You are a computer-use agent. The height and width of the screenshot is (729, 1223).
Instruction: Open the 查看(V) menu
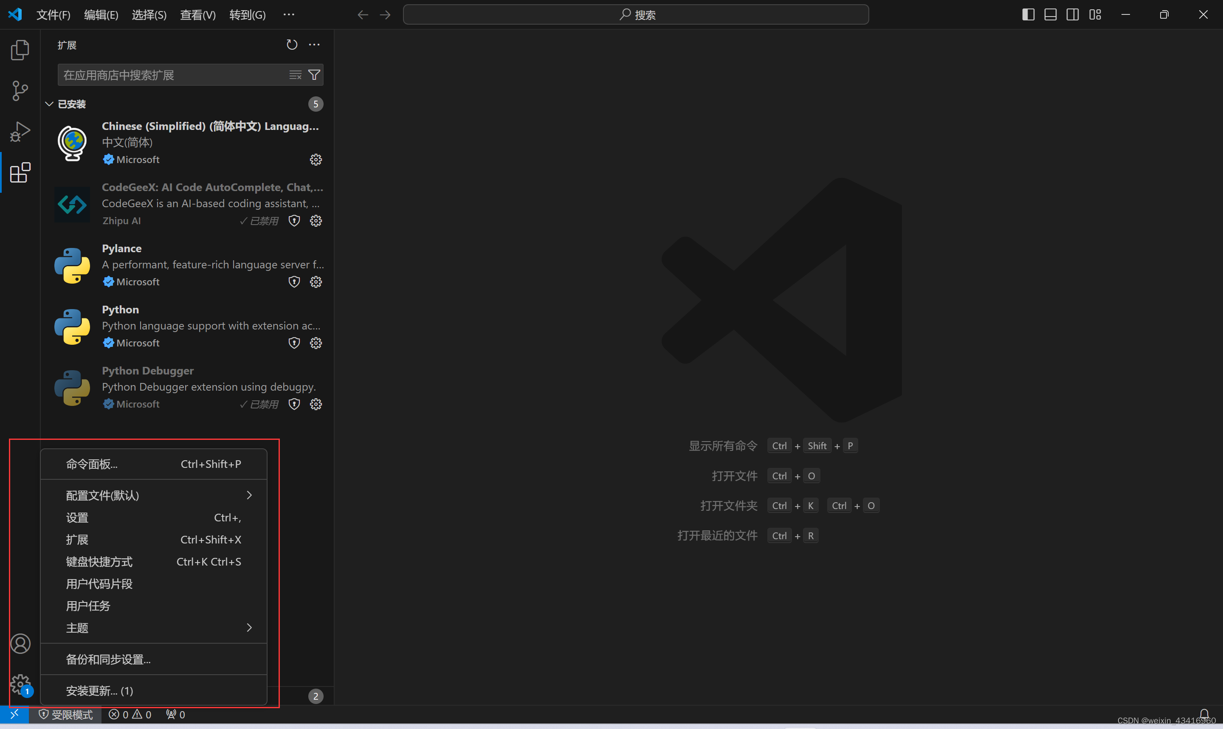(198, 15)
